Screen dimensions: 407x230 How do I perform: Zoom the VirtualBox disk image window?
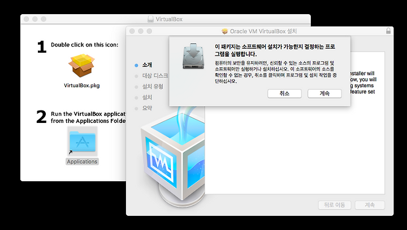tap(44, 19)
